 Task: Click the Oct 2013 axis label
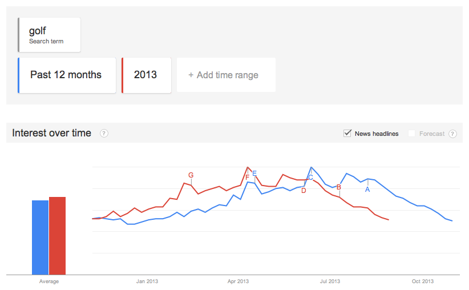(x=423, y=281)
